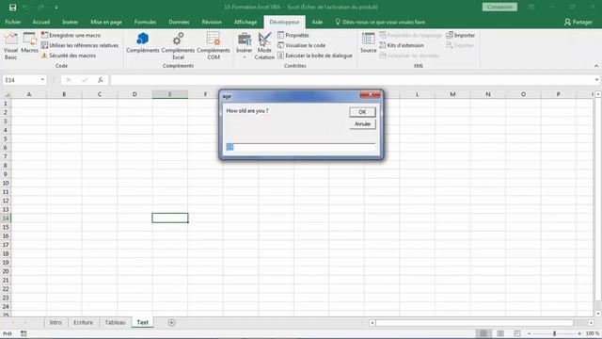This screenshot has height=339, width=602.
Task: Add a new sheet with plus icon
Action: pos(171,322)
